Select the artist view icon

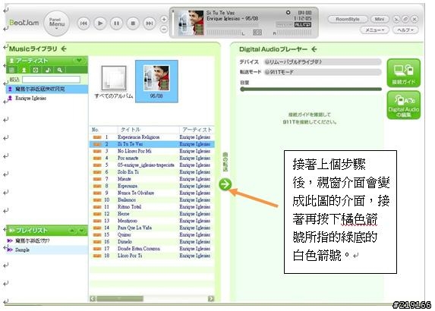(x=24, y=70)
